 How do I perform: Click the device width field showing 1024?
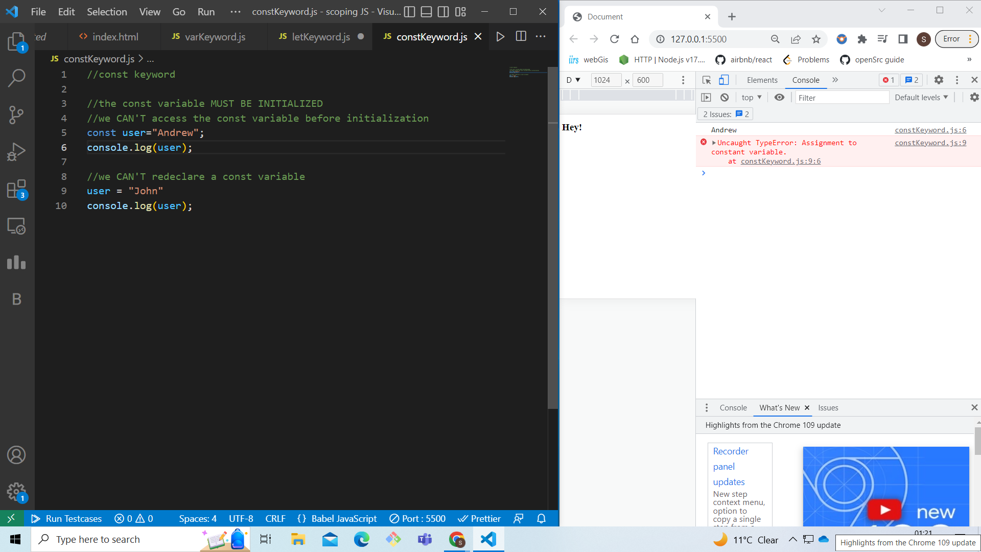click(x=606, y=80)
